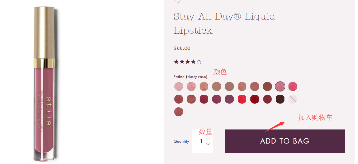358x164 pixels.
Task: Choose the muted plum purple swatch
Action: click(x=229, y=99)
